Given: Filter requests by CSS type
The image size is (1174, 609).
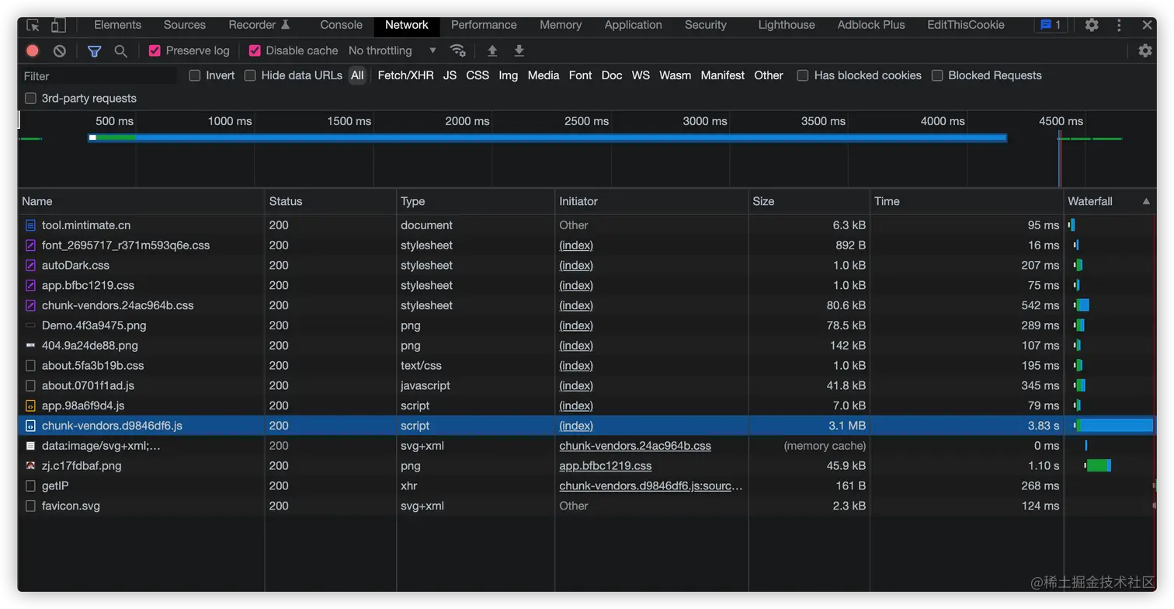Looking at the screenshot, I should [478, 75].
